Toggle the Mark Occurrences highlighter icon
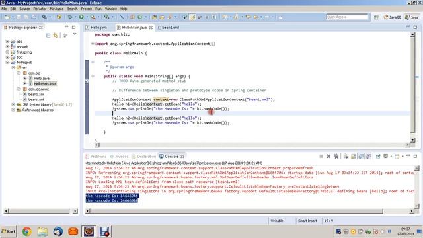Image resolution: width=423 pixels, height=238 pixels. pos(192,17)
